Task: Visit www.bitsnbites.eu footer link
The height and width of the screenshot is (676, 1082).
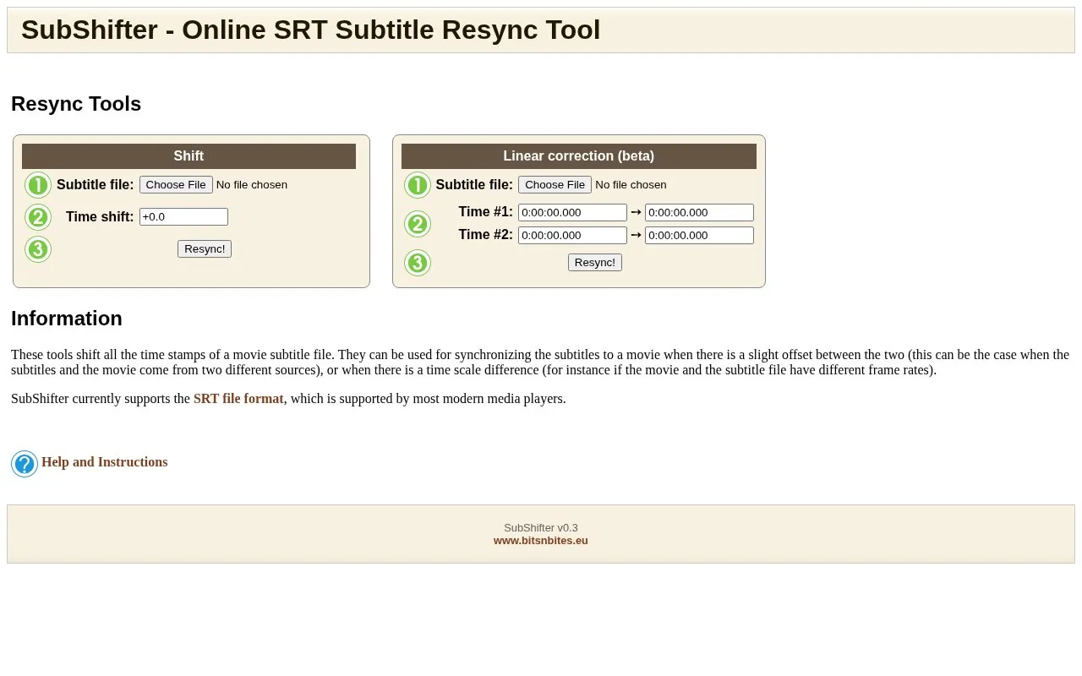Action: (x=541, y=541)
